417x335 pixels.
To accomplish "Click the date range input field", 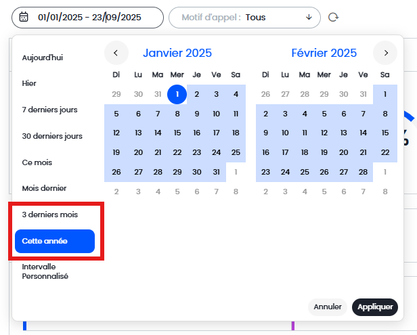I will pos(95,17).
